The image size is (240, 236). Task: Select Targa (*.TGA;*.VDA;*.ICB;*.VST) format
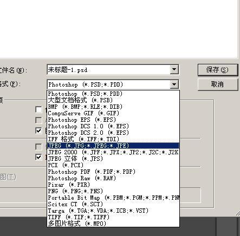113,211
